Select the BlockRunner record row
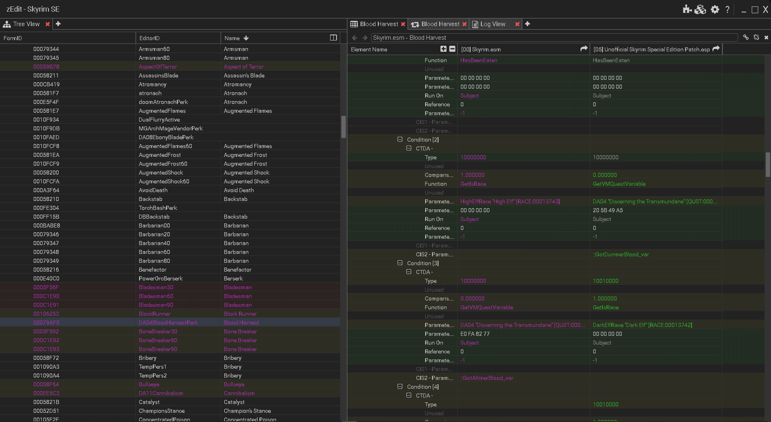 [170, 314]
